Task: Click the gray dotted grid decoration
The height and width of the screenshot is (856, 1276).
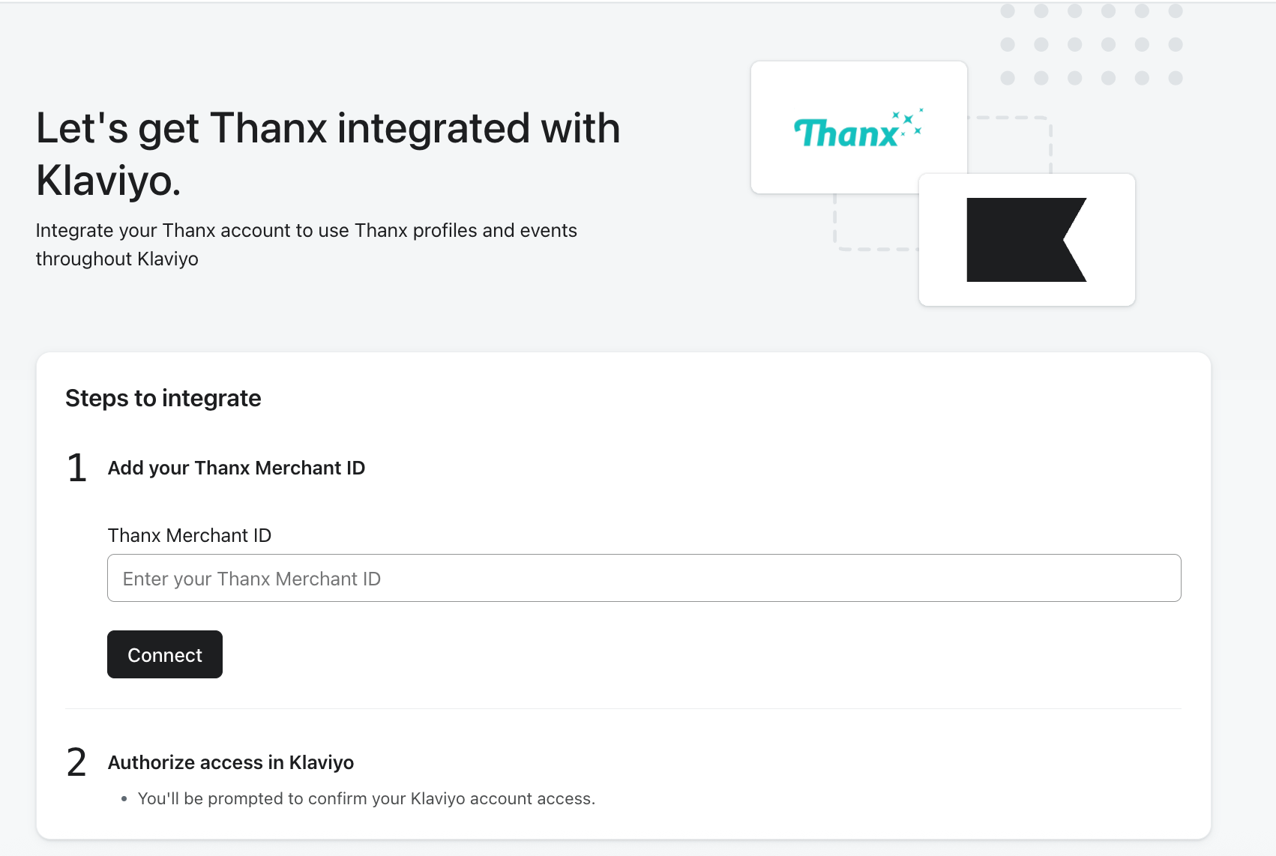Action: coord(1091,44)
